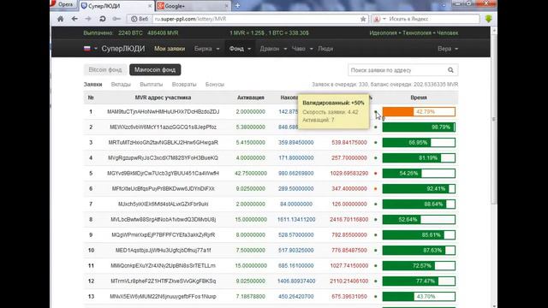
Task: Select the Заявки tab
Action: point(93,85)
